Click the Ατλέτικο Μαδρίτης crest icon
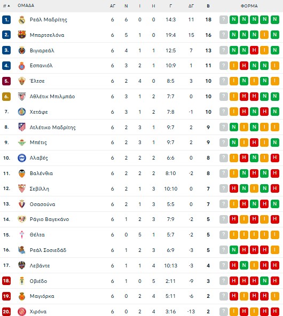This screenshot has height=316, width=283. 22,127
